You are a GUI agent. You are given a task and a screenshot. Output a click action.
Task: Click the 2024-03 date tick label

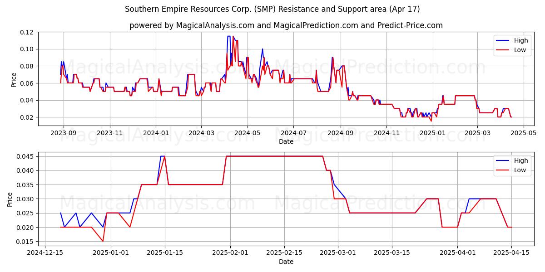click(x=201, y=133)
